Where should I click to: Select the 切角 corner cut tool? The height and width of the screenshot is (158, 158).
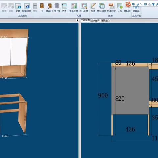(x=18, y=7)
